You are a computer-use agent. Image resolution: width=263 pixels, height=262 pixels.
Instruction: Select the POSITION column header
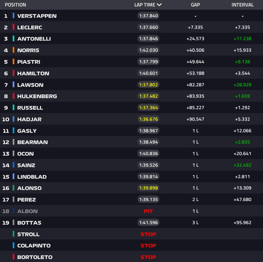point(16,5)
